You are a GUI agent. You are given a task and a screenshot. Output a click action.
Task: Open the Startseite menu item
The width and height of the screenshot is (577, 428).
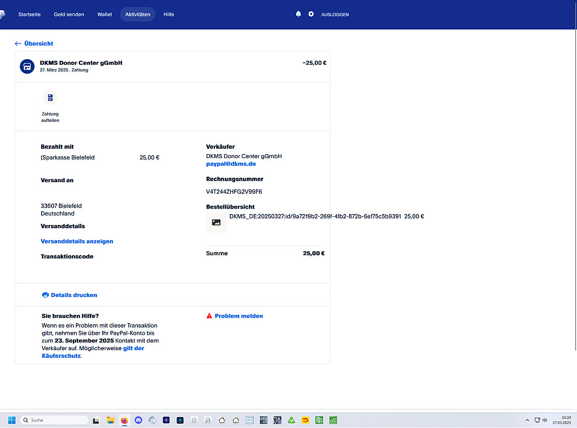(x=30, y=14)
